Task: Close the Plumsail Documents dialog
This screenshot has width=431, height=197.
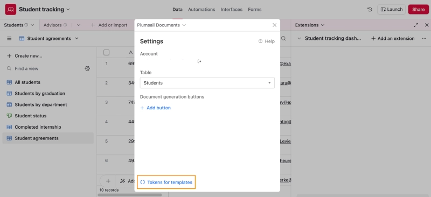Action: point(274,25)
